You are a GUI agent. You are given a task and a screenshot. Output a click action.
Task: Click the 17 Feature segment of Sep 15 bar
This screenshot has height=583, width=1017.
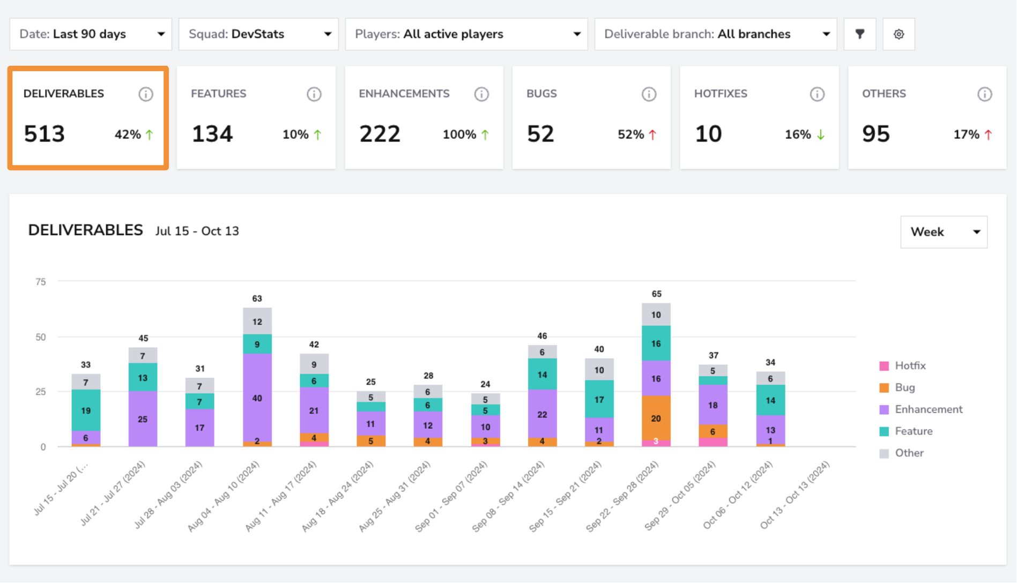click(599, 399)
